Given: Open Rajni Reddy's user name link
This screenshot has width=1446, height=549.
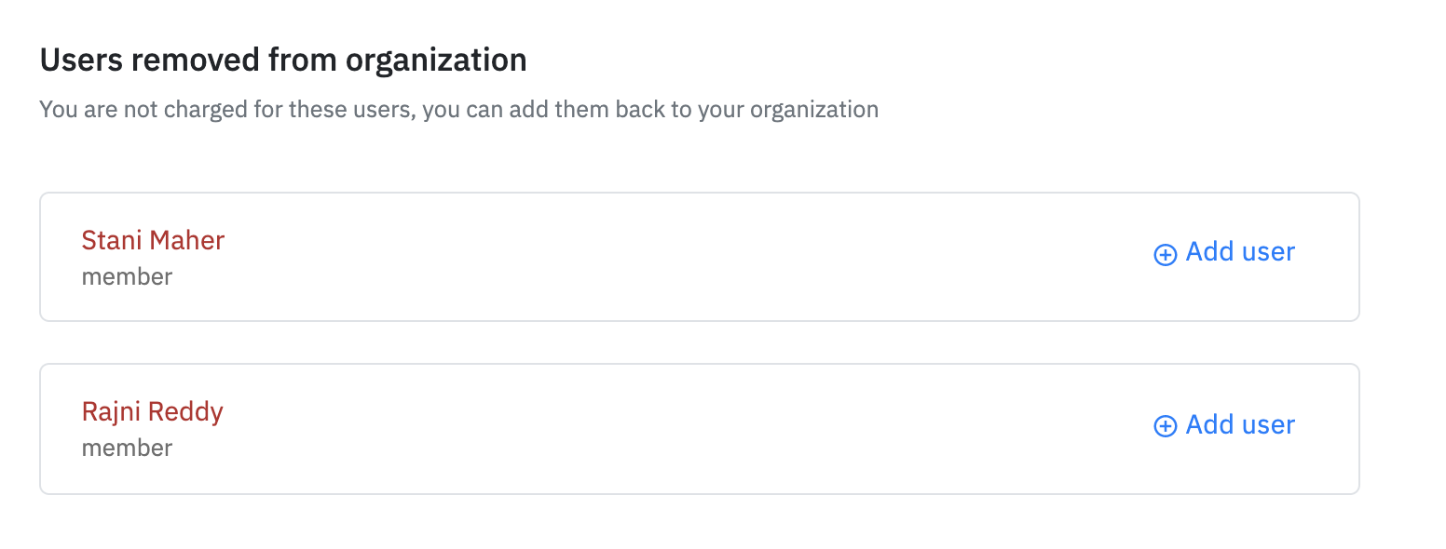Looking at the screenshot, I should coord(153,411).
